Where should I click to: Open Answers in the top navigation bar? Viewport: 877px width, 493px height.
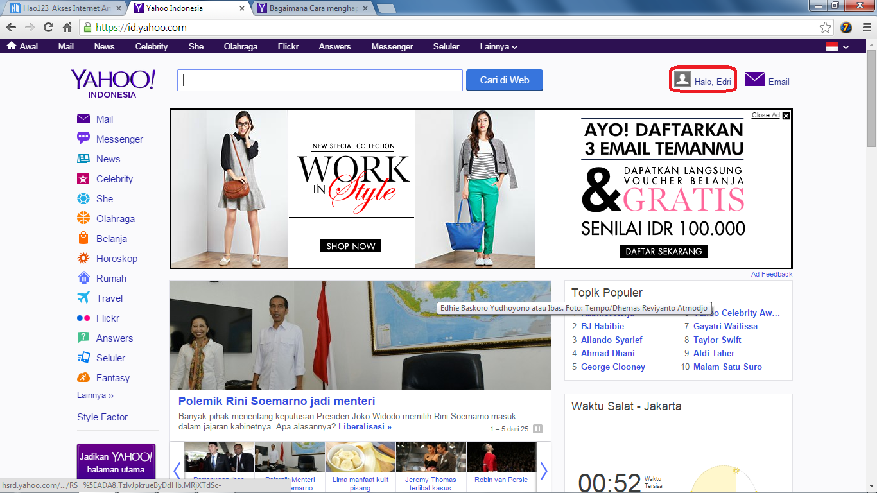335,46
